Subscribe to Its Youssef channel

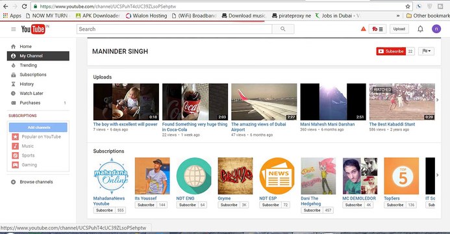(146, 205)
